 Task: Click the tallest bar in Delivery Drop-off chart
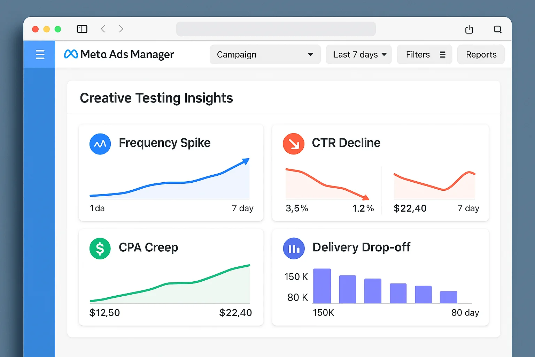(x=322, y=286)
